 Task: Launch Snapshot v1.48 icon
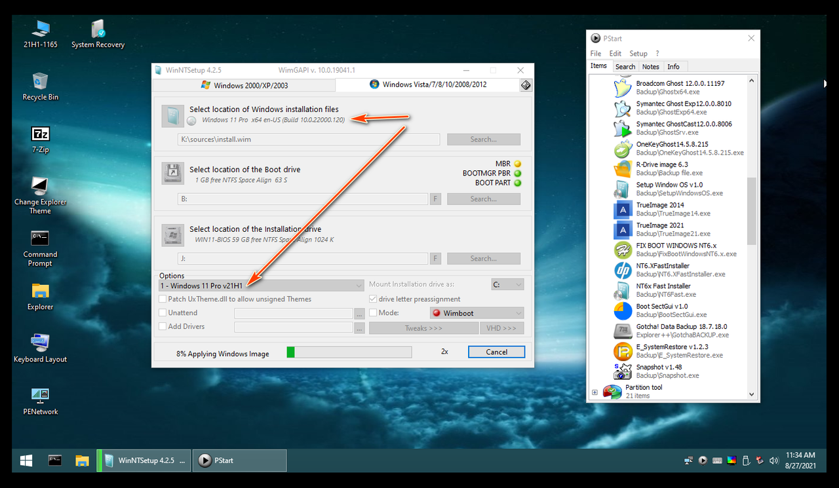click(623, 371)
